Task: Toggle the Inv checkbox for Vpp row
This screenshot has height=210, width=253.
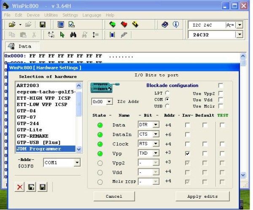Action: click(x=187, y=153)
